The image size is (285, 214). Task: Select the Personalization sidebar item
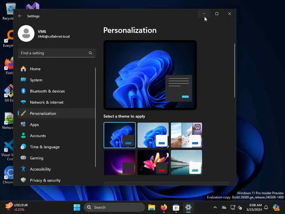(56, 113)
